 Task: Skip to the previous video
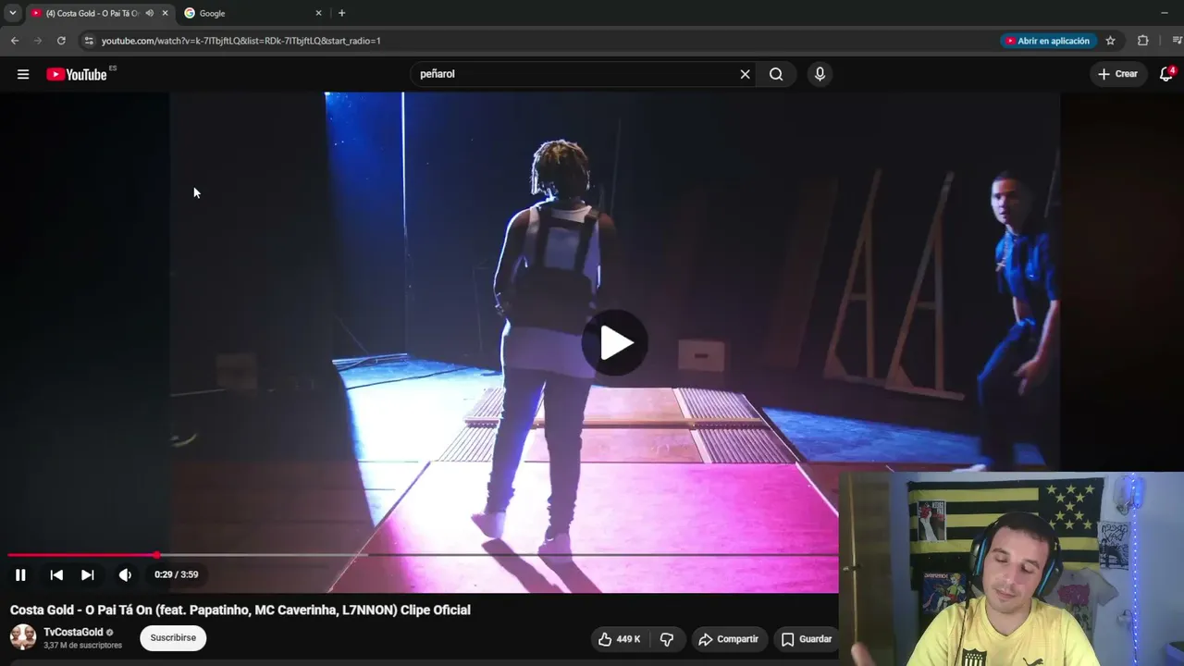[56, 574]
